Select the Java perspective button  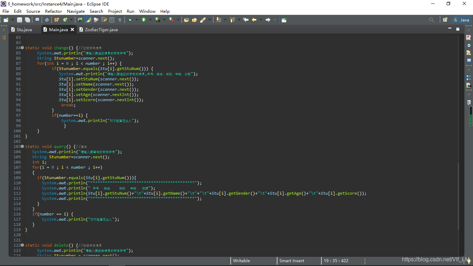point(462,20)
